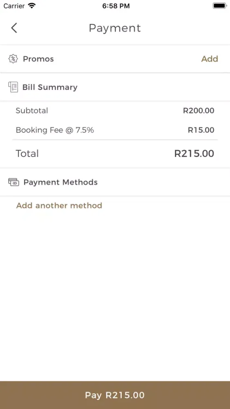Add a promo code

[210, 59]
